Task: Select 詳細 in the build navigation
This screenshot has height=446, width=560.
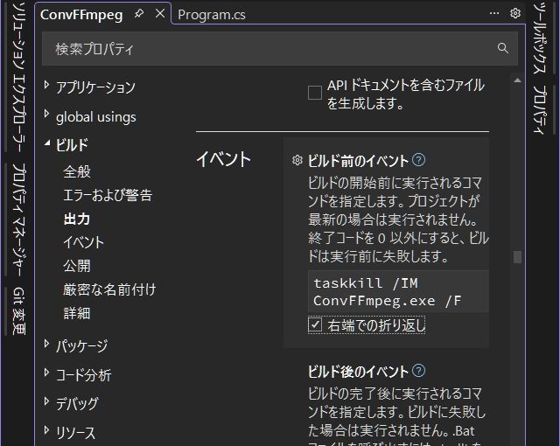Action: (x=77, y=313)
